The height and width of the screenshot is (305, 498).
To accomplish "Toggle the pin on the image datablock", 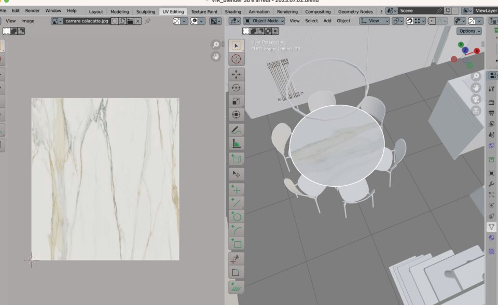I will coord(148,21).
